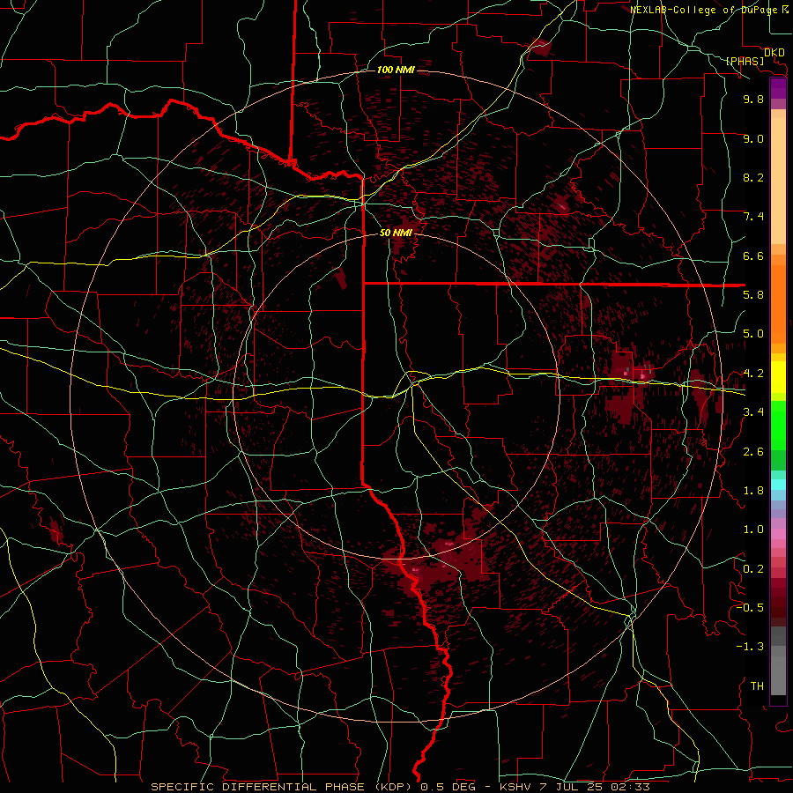The image size is (793, 793).
Task: Click the 5.8 scale label
Action: click(753, 295)
